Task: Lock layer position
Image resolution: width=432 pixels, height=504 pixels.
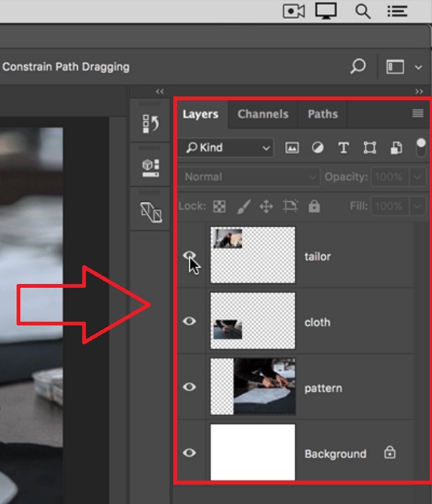Action: 266,206
